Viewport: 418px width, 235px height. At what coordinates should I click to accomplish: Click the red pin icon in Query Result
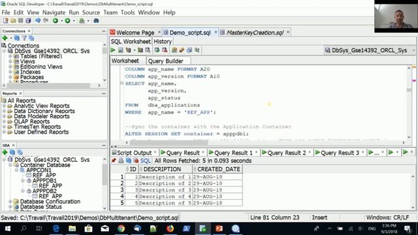point(114,161)
